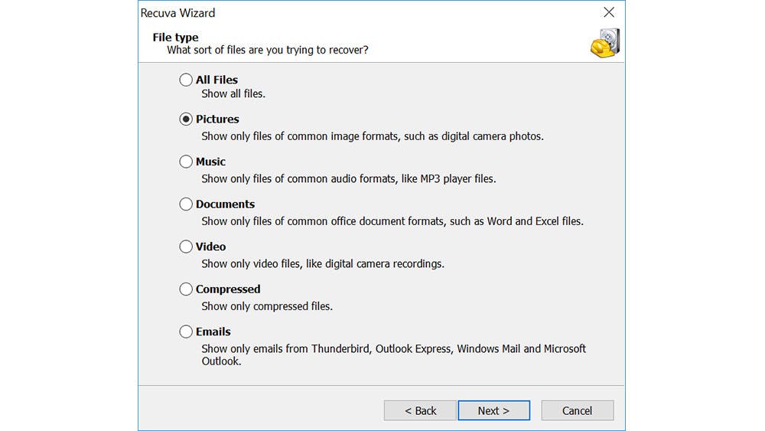
Task: Click the MP3 player files description text
Action: coord(348,178)
